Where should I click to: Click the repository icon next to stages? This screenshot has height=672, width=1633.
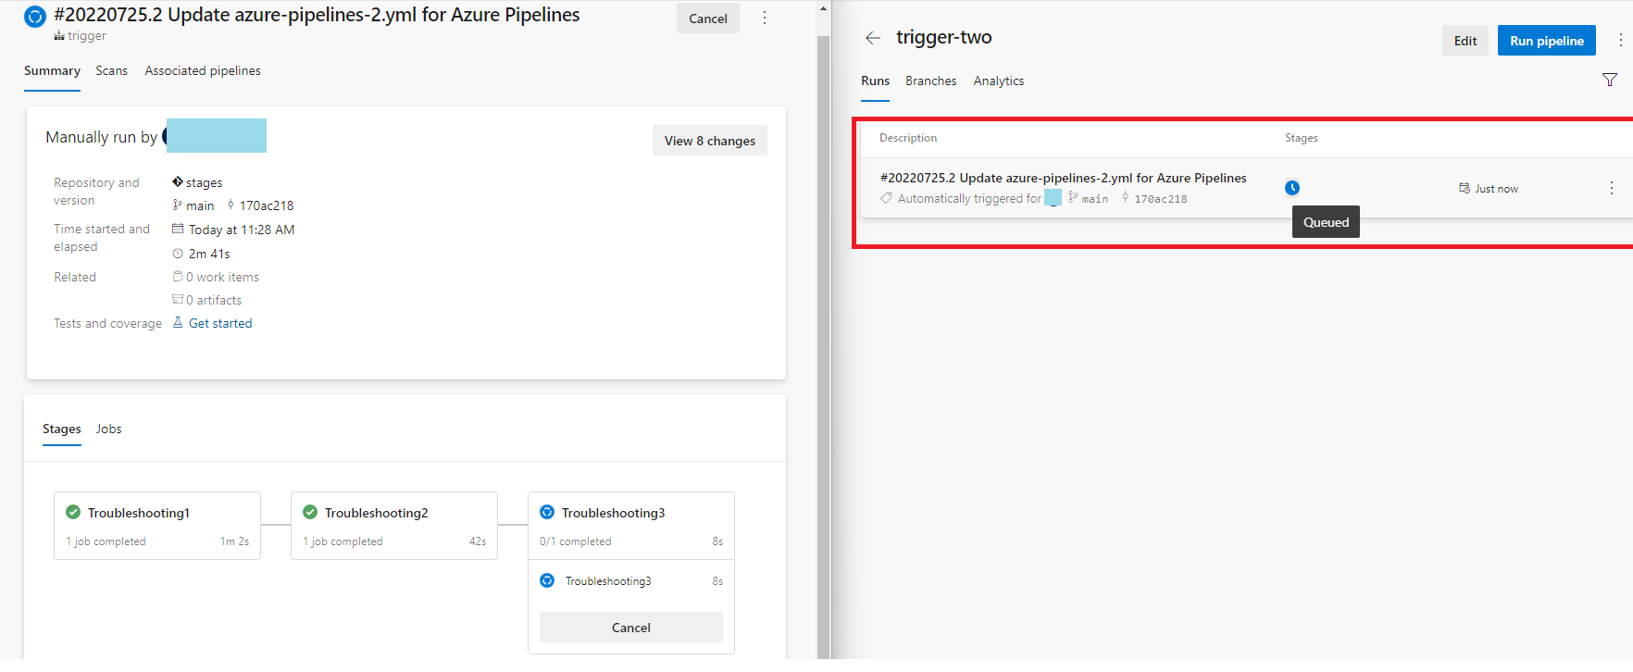coord(178,182)
